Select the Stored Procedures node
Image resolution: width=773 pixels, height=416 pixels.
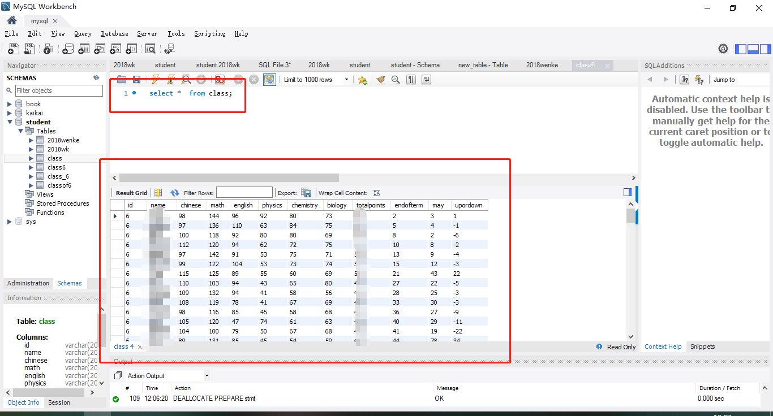coord(63,203)
